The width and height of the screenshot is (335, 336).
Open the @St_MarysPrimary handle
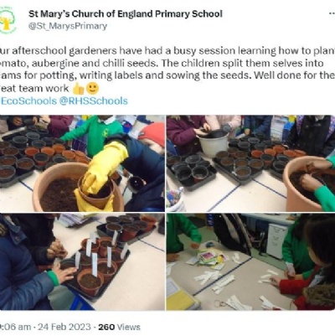(68, 26)
